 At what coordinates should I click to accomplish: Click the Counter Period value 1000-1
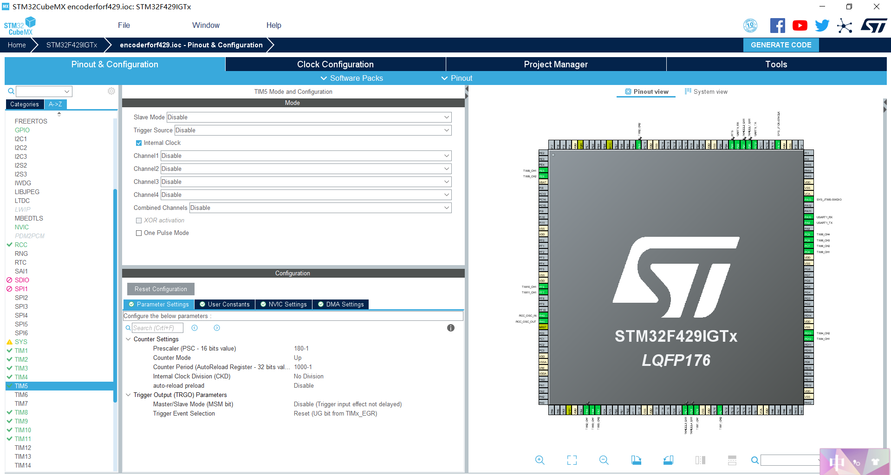pos(303,367)
